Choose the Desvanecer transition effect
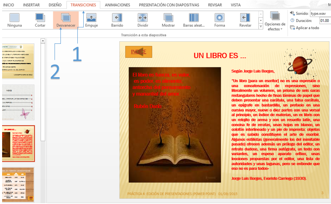This screenshot has height=204, width=331. coord(66,20)
